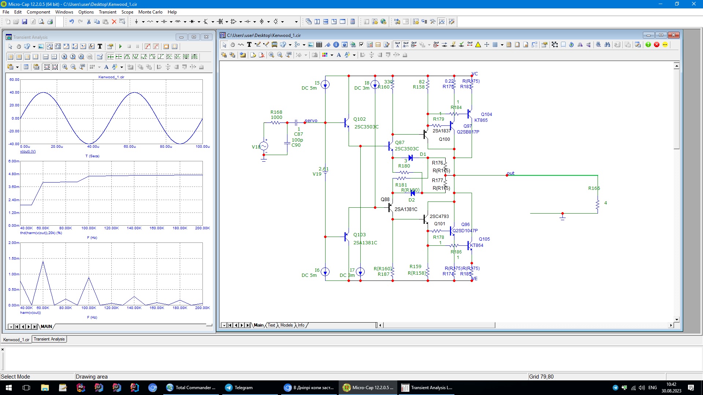
Task: Open the Capacitor component dropdown arrow
Action: (x=171, y=22)
